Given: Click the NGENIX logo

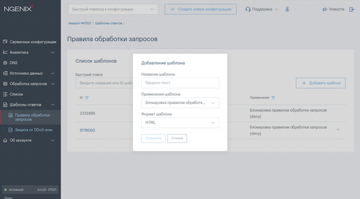Looking at the screenshot, I should pos(18,9).
